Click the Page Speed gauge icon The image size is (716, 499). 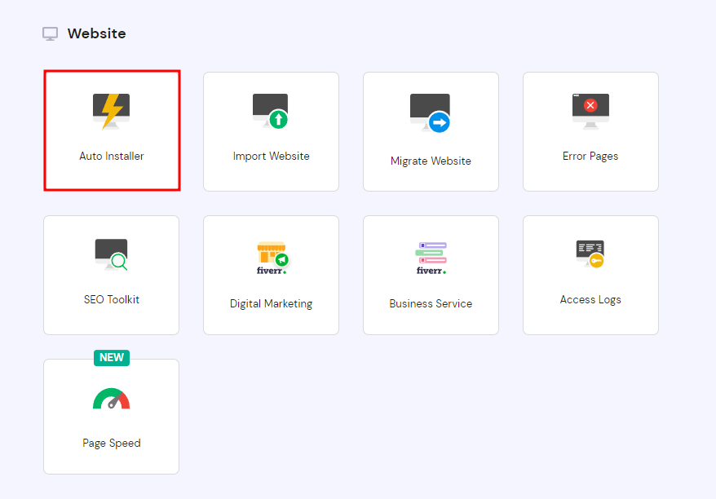tap(111, 399)
